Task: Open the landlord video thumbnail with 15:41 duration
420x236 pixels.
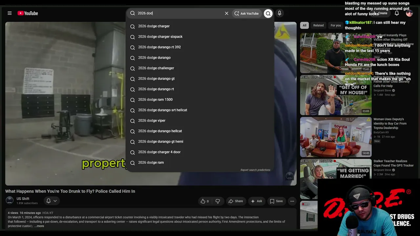Action: coord(336,53)
